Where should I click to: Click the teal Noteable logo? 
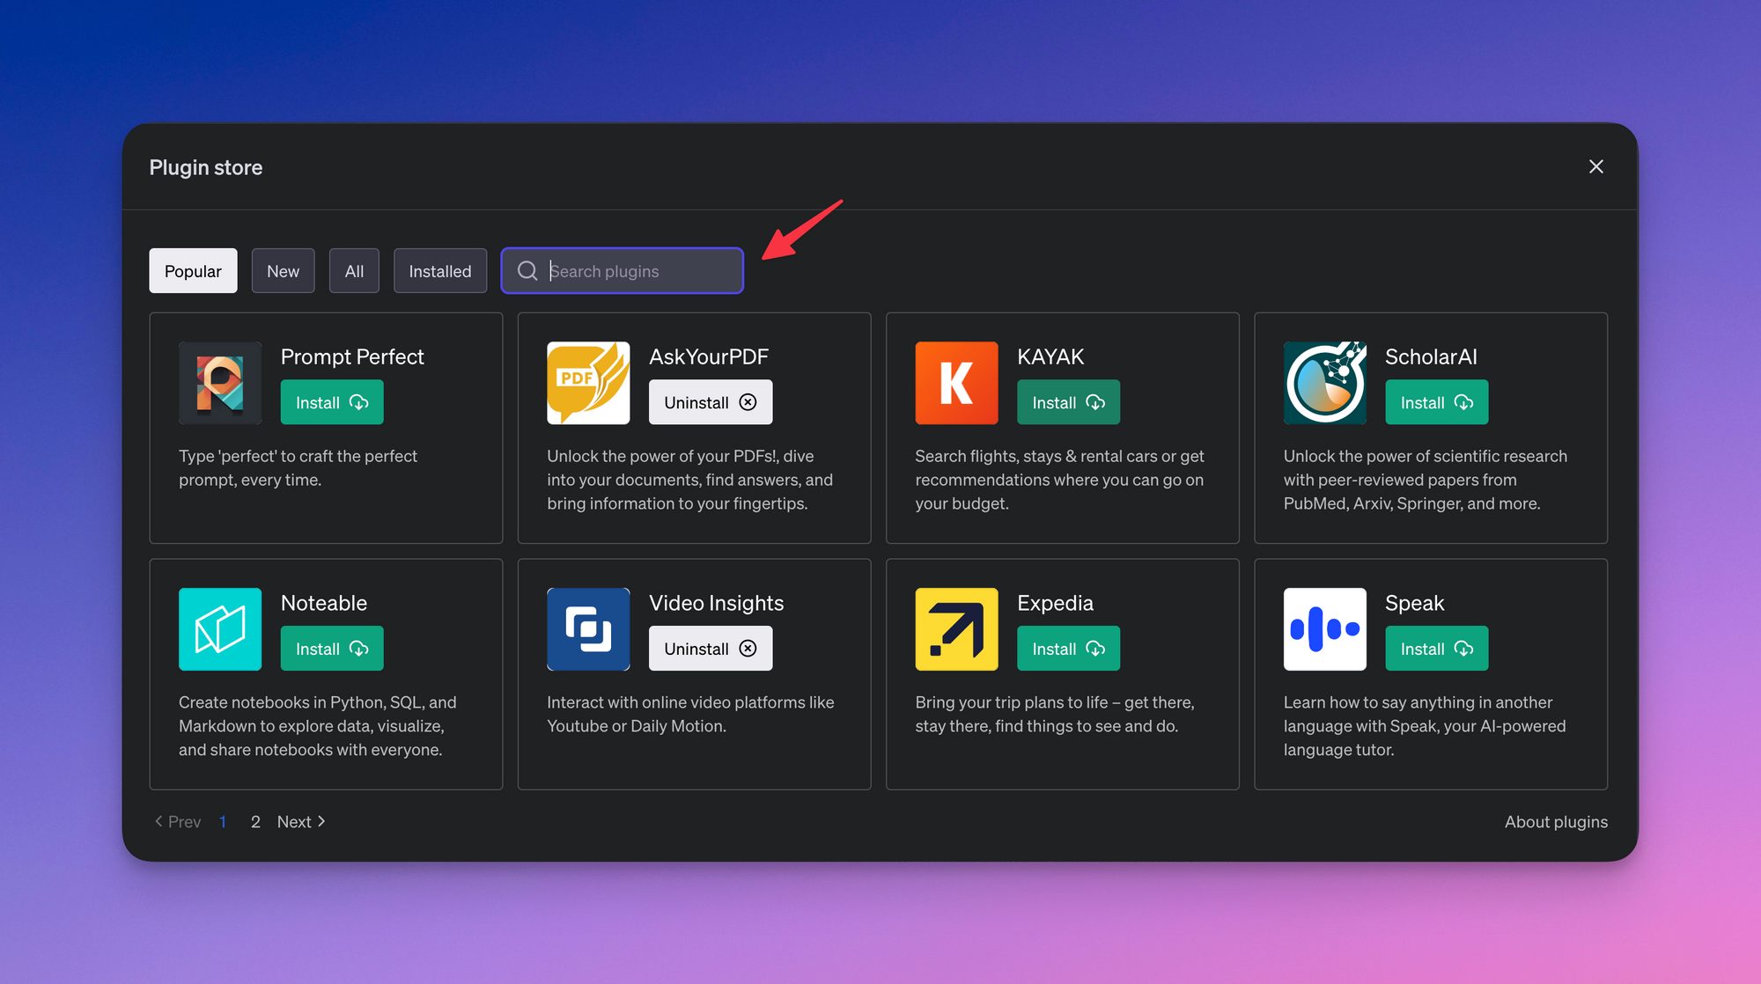click(x=220, y=629)
